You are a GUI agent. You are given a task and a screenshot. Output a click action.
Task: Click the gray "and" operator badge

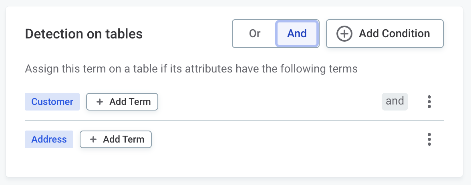point(395,101)
